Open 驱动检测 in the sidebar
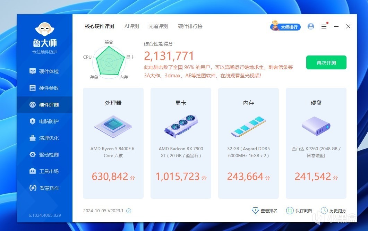The width and height of the screenshot is (368, 231). tap(45, 155)
